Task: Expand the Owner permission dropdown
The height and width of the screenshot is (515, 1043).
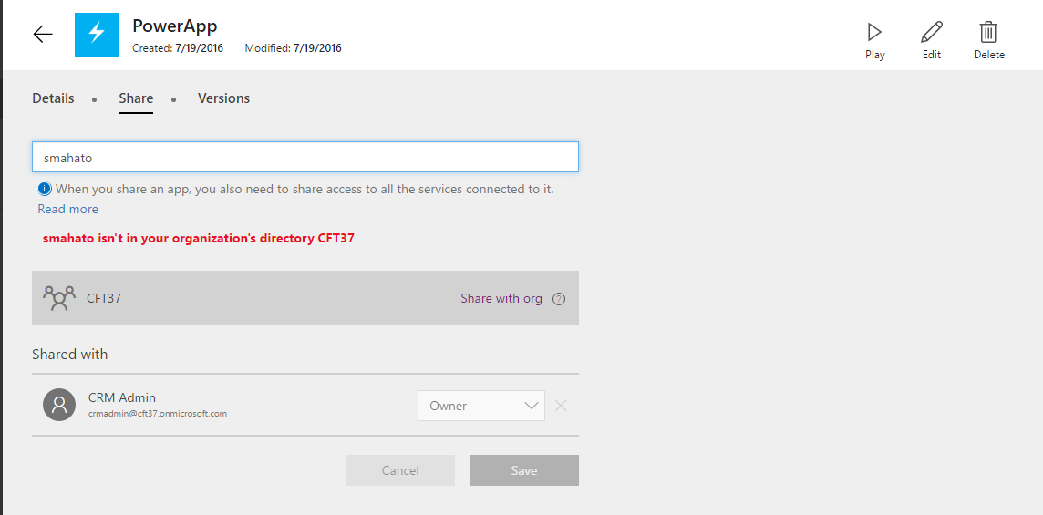Action: (x=480, y=406)
